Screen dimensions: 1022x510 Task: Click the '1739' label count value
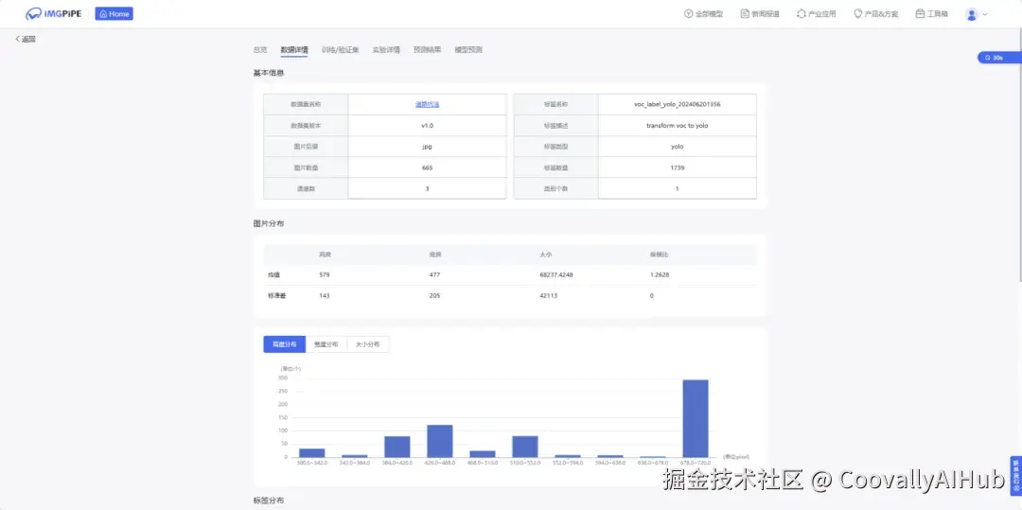tap(678, 167)
